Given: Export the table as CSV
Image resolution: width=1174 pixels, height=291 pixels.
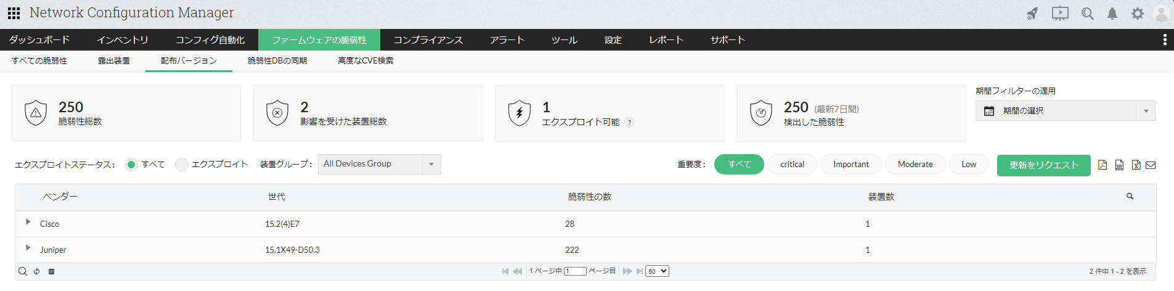Looking at the screenshot, I should pos(1119,165).
